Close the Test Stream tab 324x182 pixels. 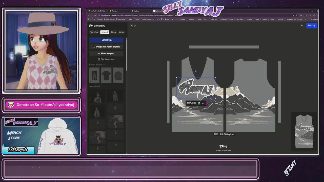tap(151, 11)
